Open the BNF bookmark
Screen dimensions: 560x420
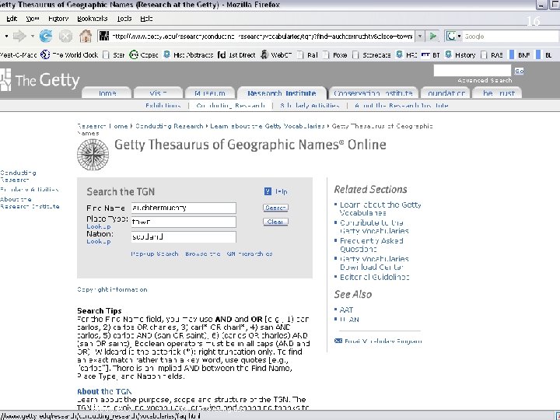pos(520,55)
